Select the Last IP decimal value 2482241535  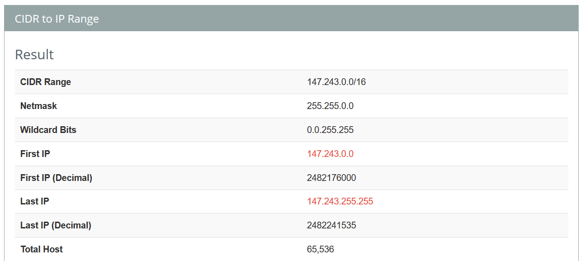point(331,225)
